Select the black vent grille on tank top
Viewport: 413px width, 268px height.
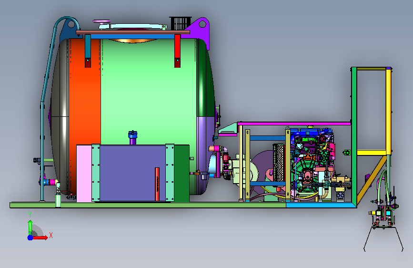(181, 23)
